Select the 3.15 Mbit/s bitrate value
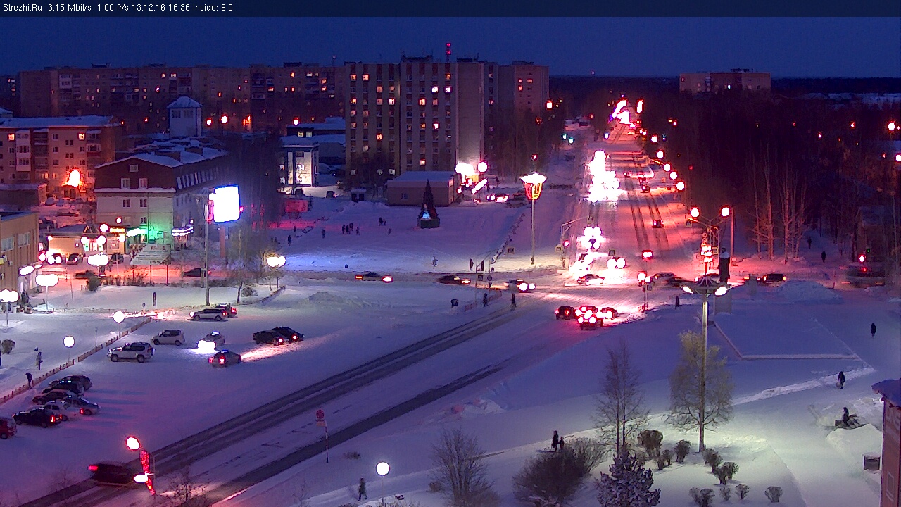This screenshot has height=507, width=901. [x=70, y=8]
